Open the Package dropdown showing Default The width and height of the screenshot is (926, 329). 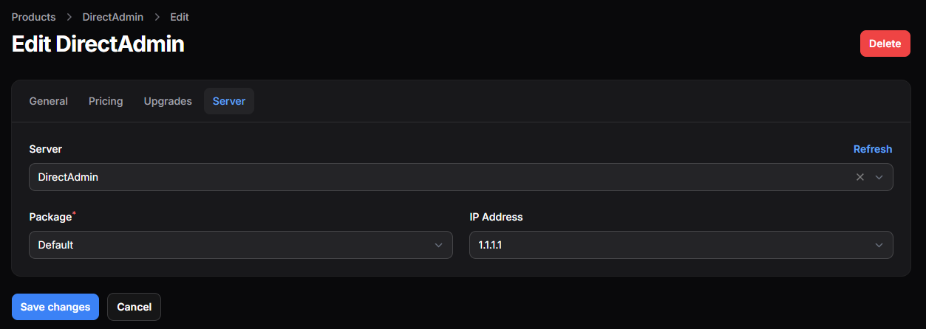(x=240, y=245)
